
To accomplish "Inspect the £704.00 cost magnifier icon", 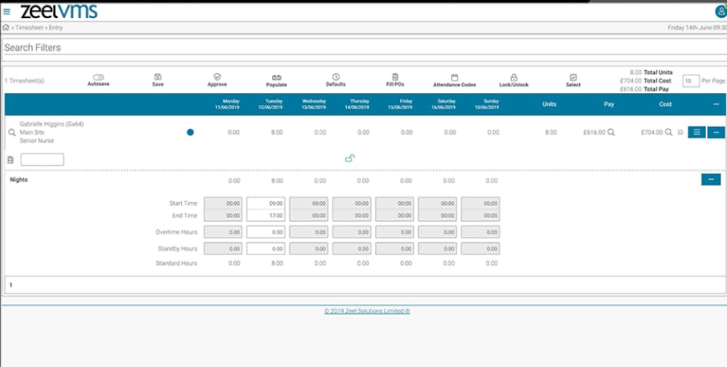I will coord(669,132).
